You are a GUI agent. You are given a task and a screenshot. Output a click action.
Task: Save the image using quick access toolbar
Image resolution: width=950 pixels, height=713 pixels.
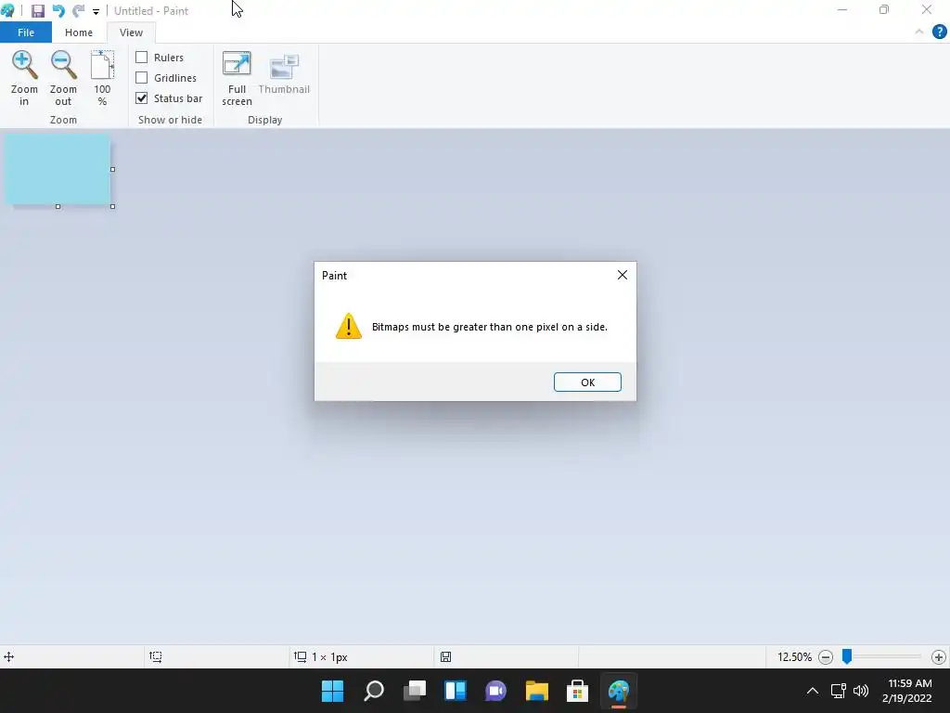click(37, 11)
